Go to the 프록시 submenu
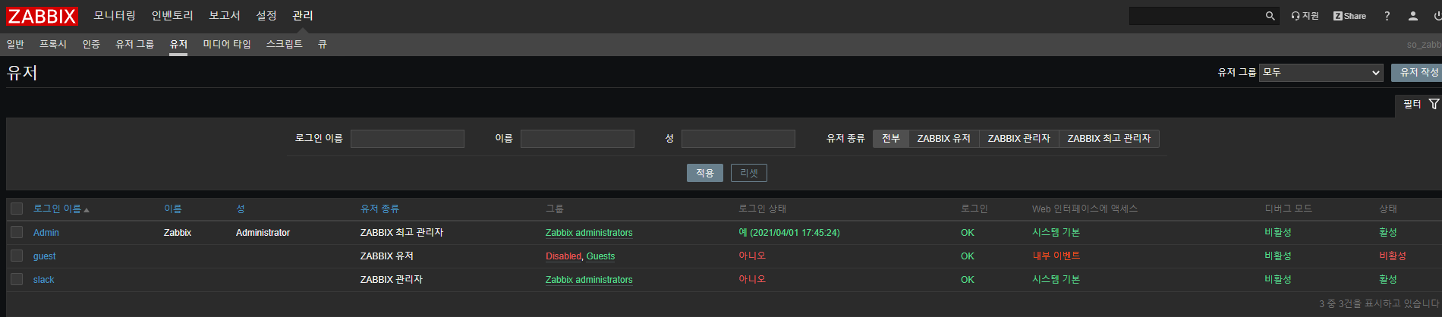Screen dimensions: 1442x317 pos(53,44)
